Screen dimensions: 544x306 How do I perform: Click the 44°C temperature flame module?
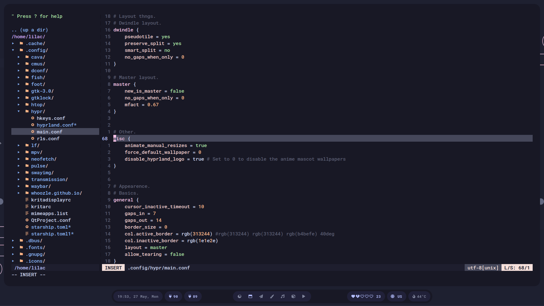pos(419,296)
